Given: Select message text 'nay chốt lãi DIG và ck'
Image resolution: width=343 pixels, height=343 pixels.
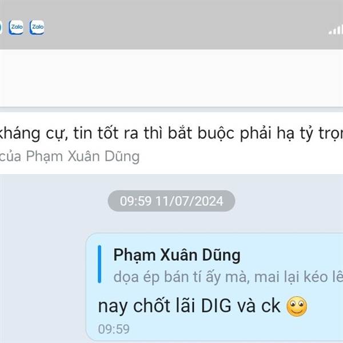Looking at the screenshot, I should click(189, 306).
